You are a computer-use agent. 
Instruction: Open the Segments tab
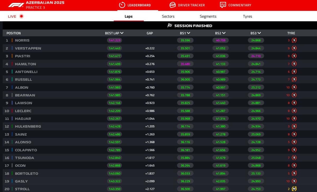pyautogui.click(x=208, y=16)
